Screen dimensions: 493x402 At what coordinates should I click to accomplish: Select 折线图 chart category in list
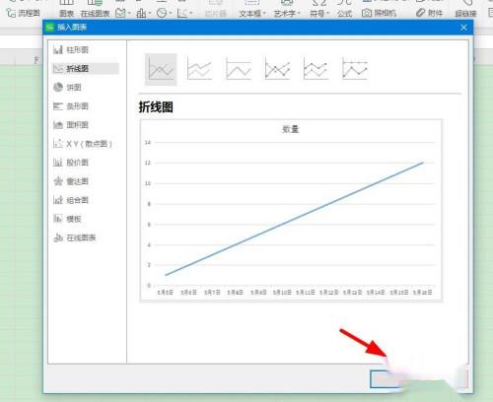[x=86, y=68]
